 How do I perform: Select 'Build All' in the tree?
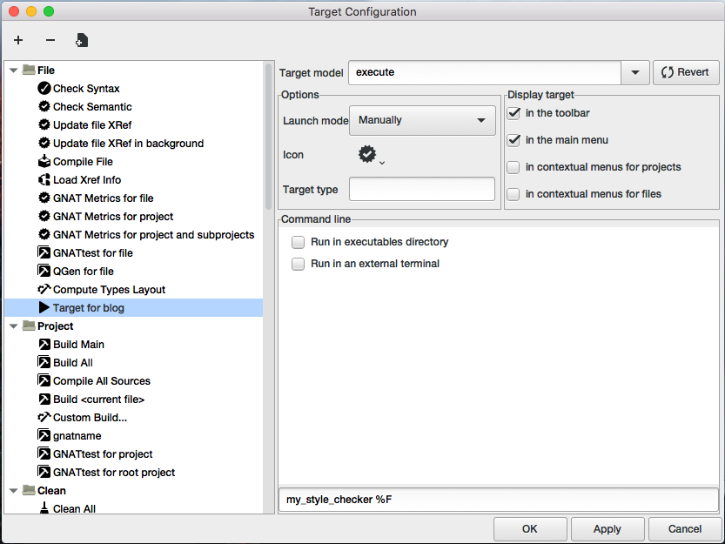point(73,363)
